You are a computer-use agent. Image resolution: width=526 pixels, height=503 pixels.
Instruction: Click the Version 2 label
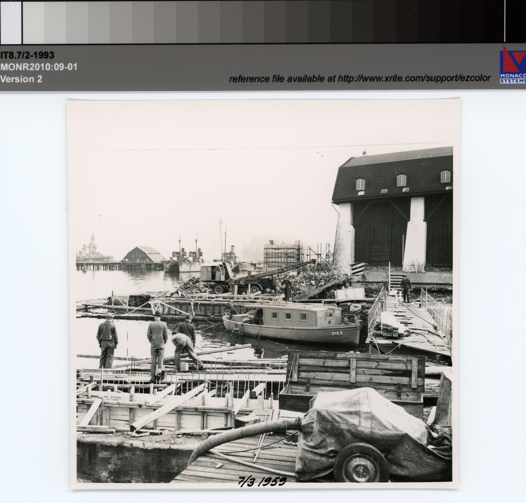click(21, 79)
